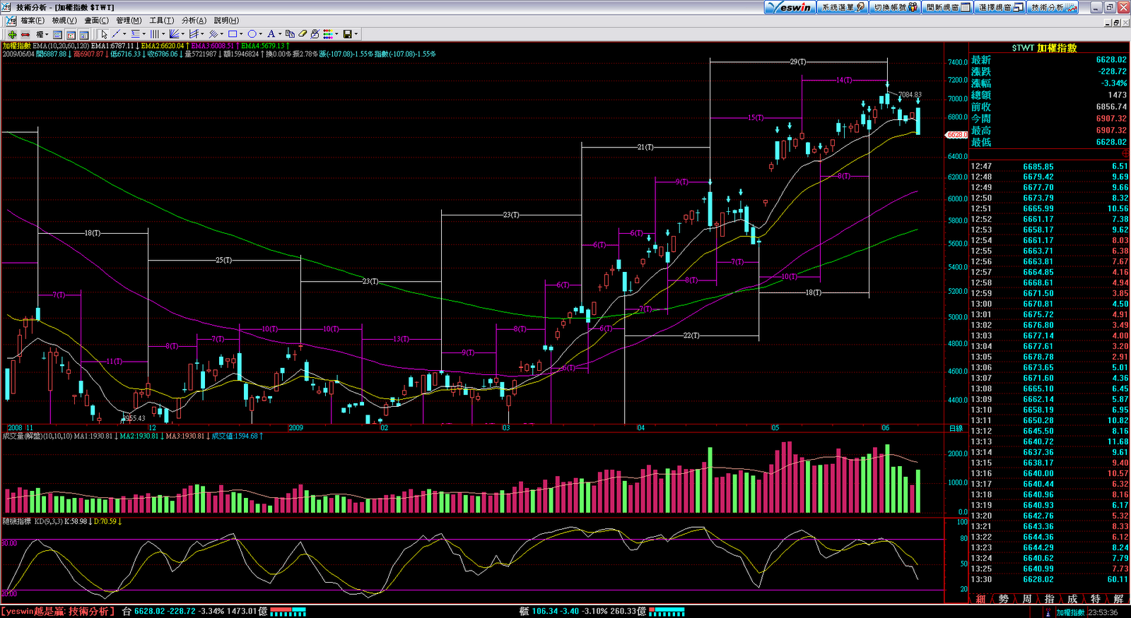This screenshot has width=1131, height=618.
Task: Click 系統選單 button
Action: tap(843, 7)
